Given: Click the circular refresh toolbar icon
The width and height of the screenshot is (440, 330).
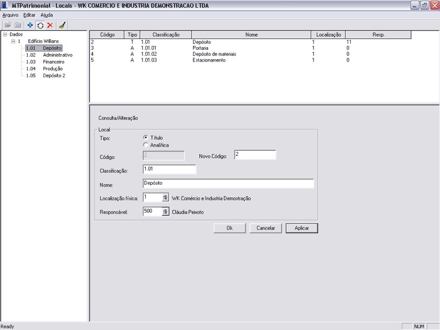Looking at the screenshot, I should 40,25.
